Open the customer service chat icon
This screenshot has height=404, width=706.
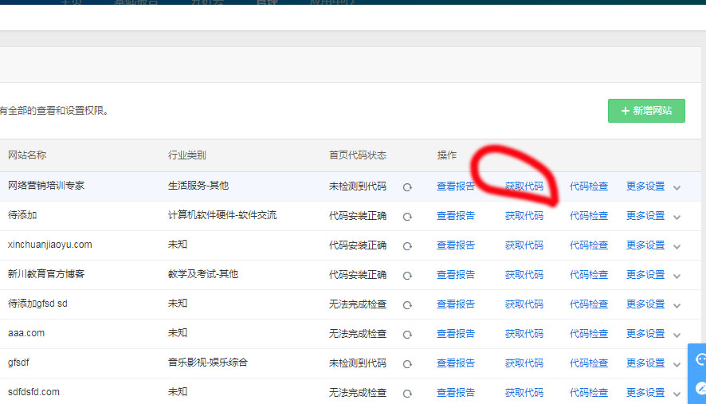tap(700, 359)
